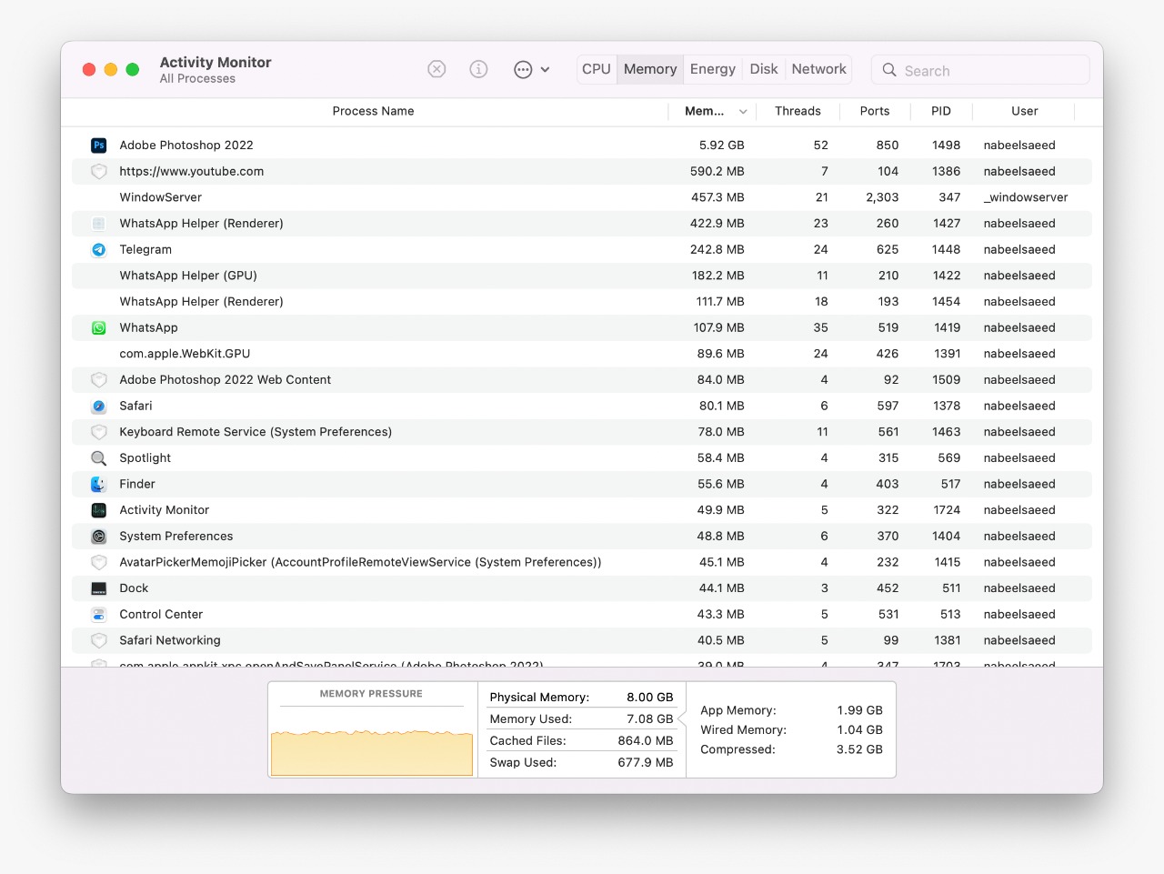The width and height of the screenshot is (1164, 874).
Task: Select the AvatarPickerMemojiPicker process name
Action: point(360,562)
